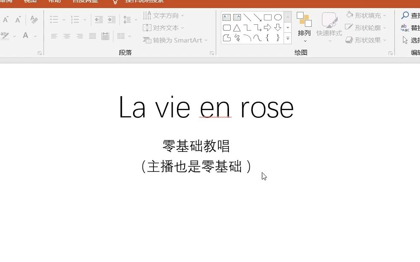Pick the Down Arrow block shape
This screenshot has width=420, height=262.
pos(278,28)
